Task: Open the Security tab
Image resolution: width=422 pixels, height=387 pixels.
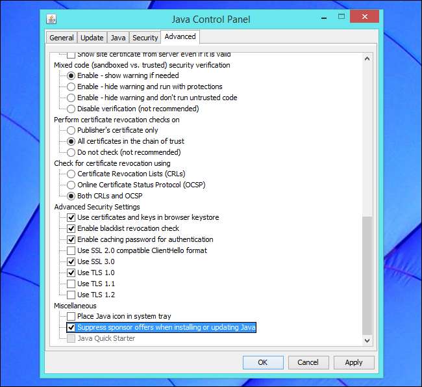Action: [145, 38]
